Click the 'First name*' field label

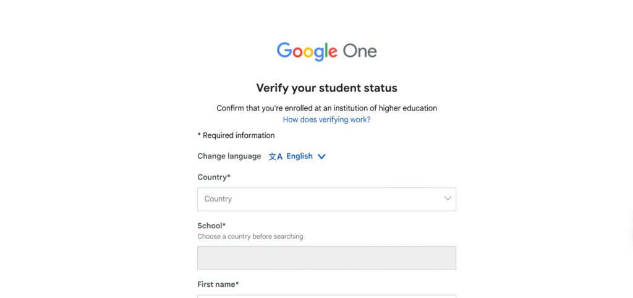coord(218,284)
